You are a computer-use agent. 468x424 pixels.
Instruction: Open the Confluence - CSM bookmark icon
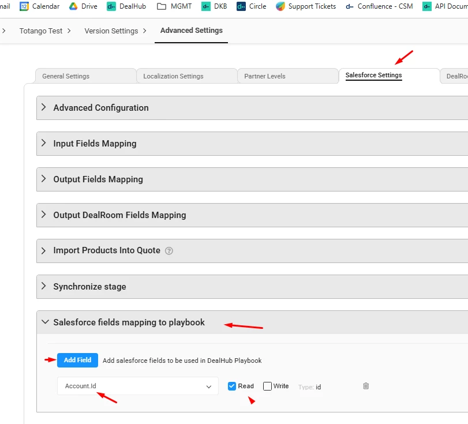pyautogui.click(x=350, y=6)
